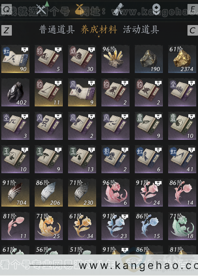Screen dimensions: 198x276
Task: Select the 虹 scroll item with 90
Action: click(x=15, y=59)
